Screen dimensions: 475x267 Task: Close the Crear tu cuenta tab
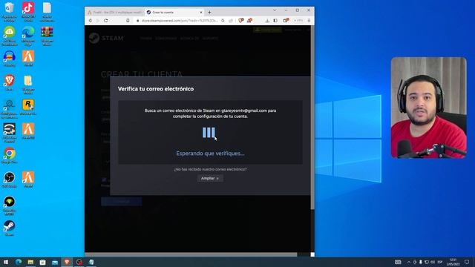201,13
